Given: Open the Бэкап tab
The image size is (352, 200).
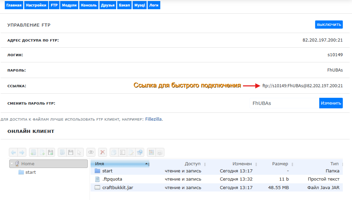Looking at the screenshot, I should click(124, 5).
